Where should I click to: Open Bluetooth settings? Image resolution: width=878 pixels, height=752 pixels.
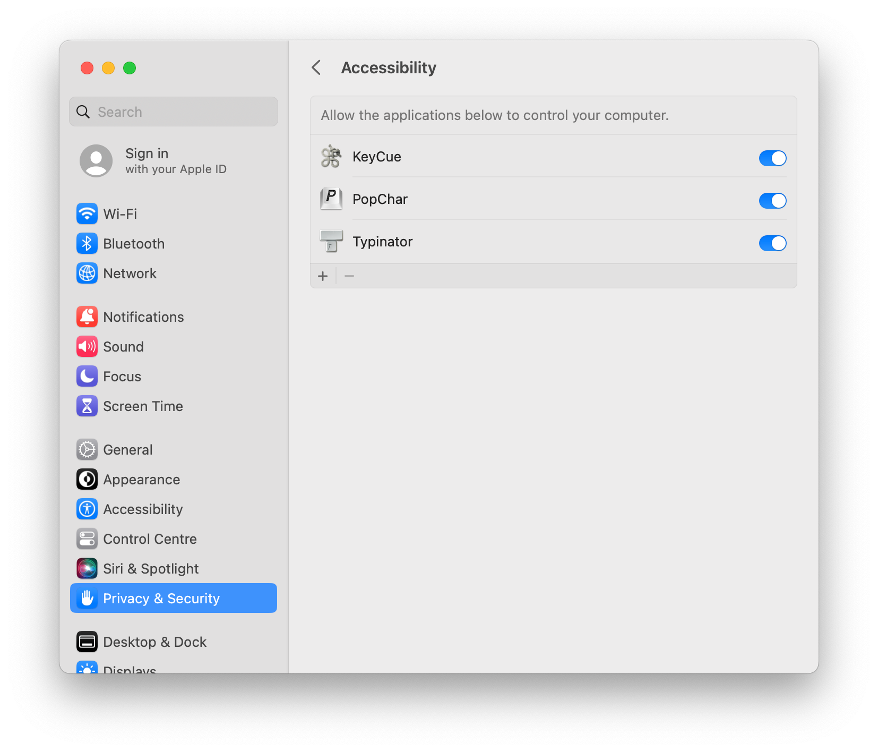[133, 243]
